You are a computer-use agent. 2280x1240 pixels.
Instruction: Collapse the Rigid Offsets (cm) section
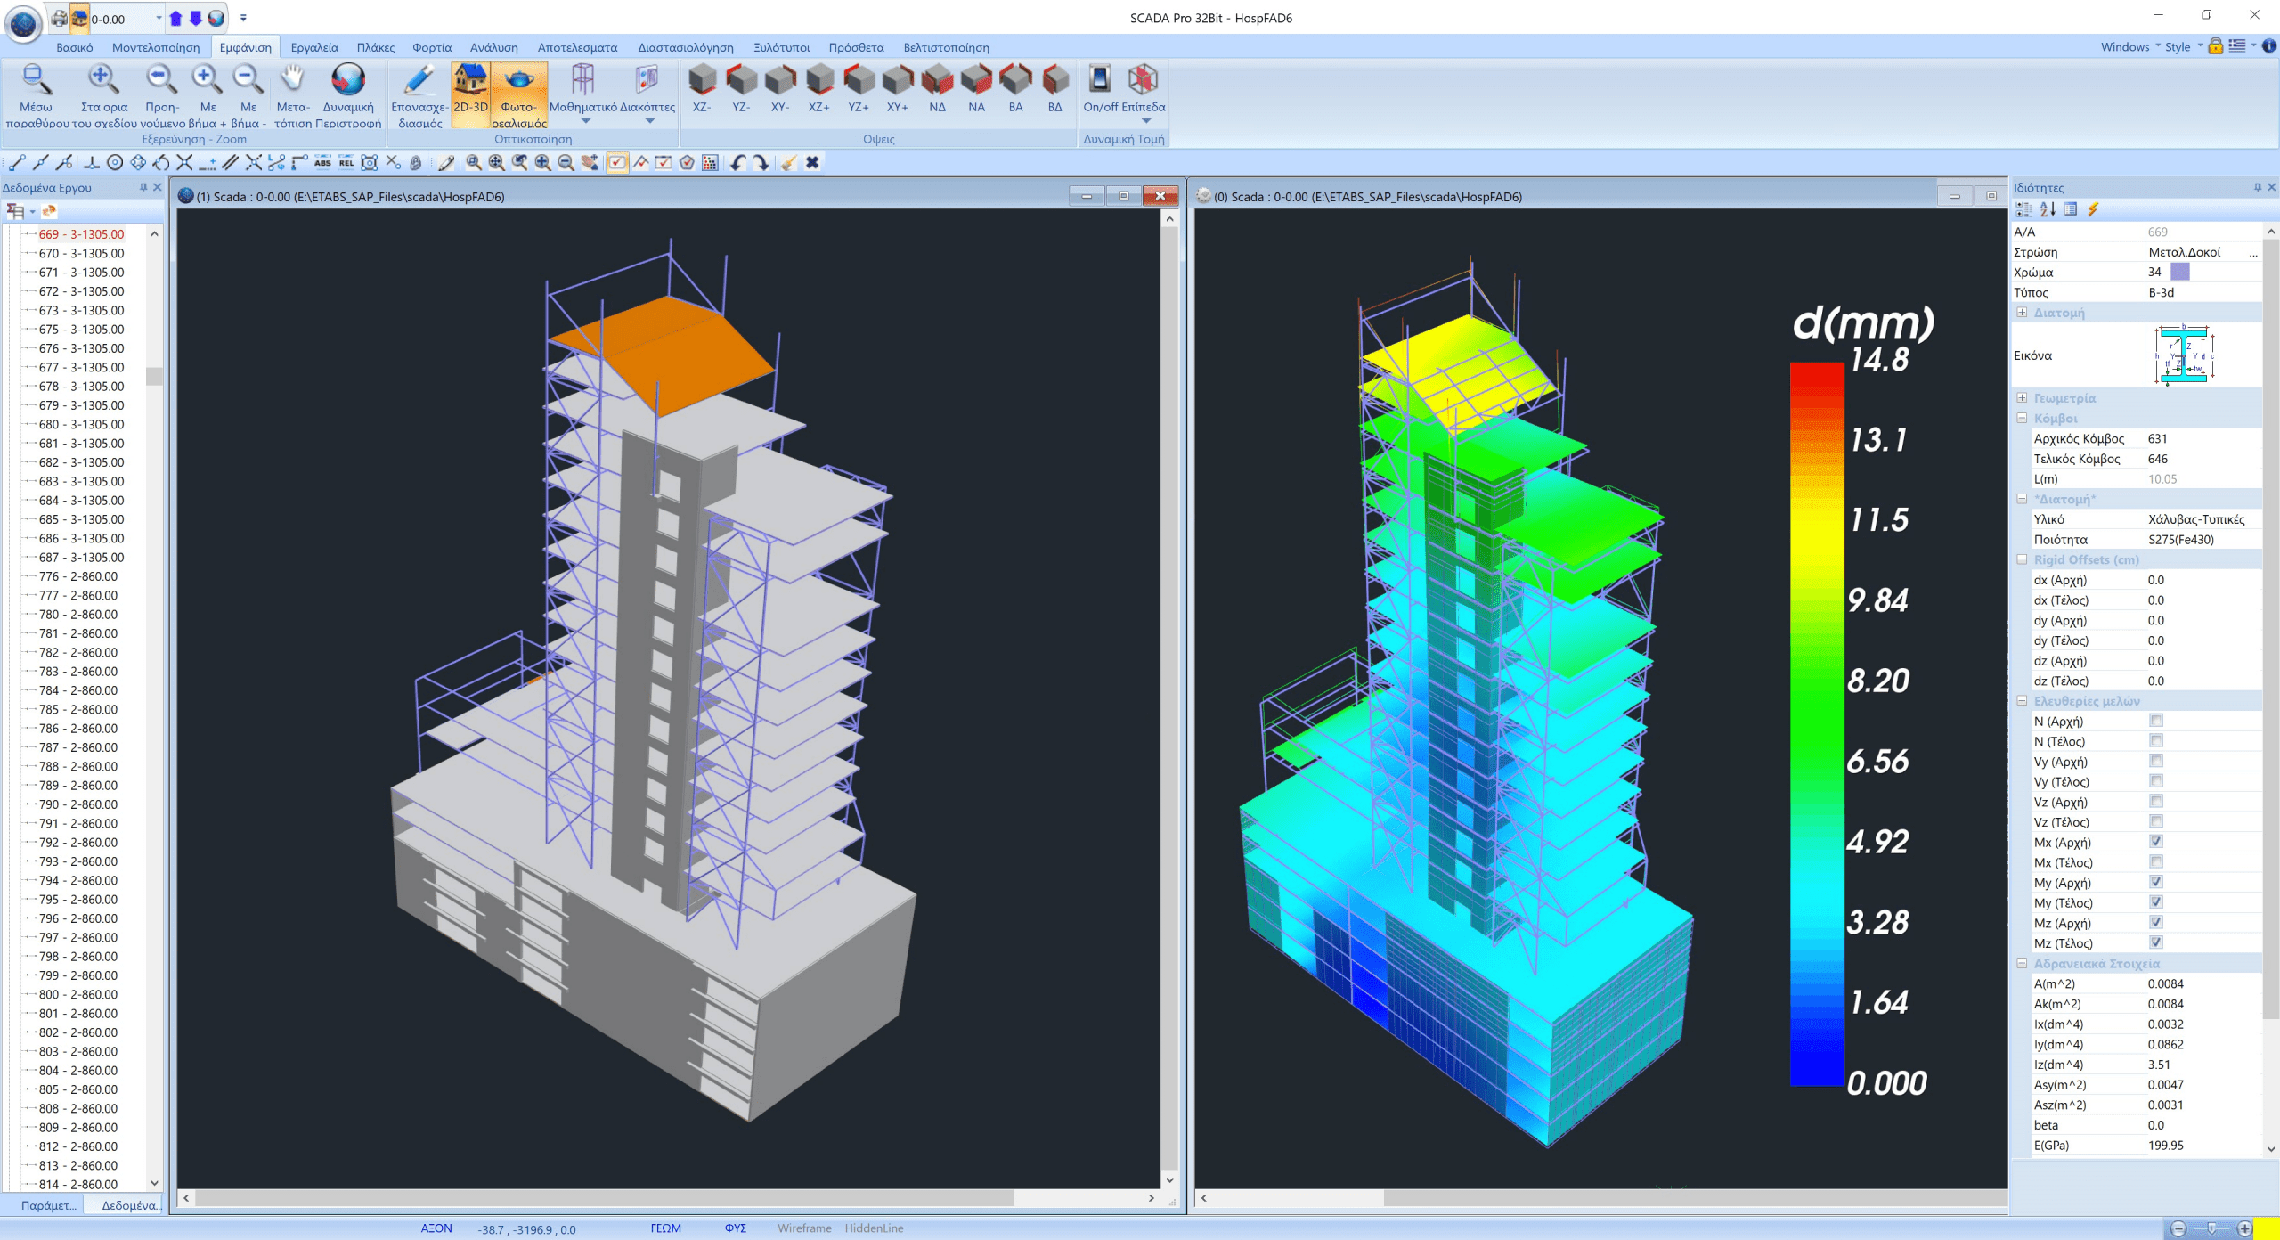click(2022, 559)
